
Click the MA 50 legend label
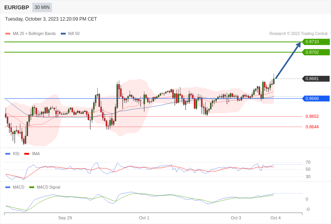(x=74, y=33)
